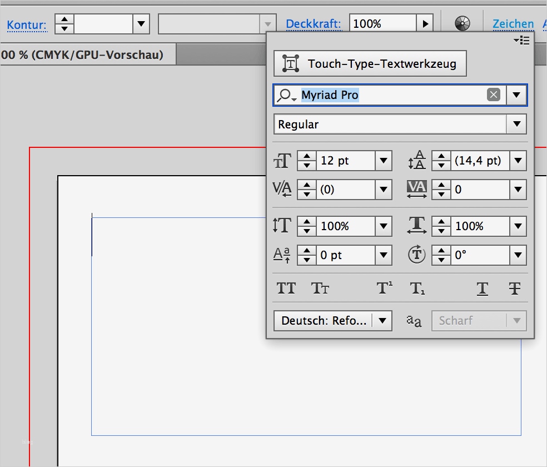Screen dimensions: 547x467
Task: Toggle strikethrough formatting
Action: tap(514, 289)
